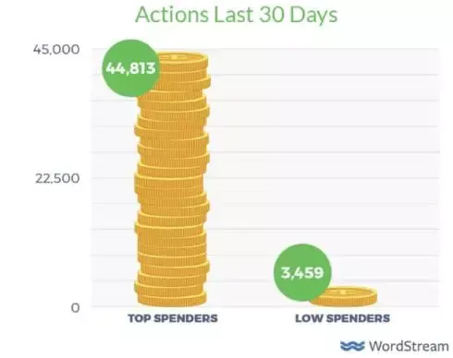This screenshot has height=358, width=453.
Task: Click the 22,500 y-axis label
Action: pyautogui.click(x=57, y=178)
